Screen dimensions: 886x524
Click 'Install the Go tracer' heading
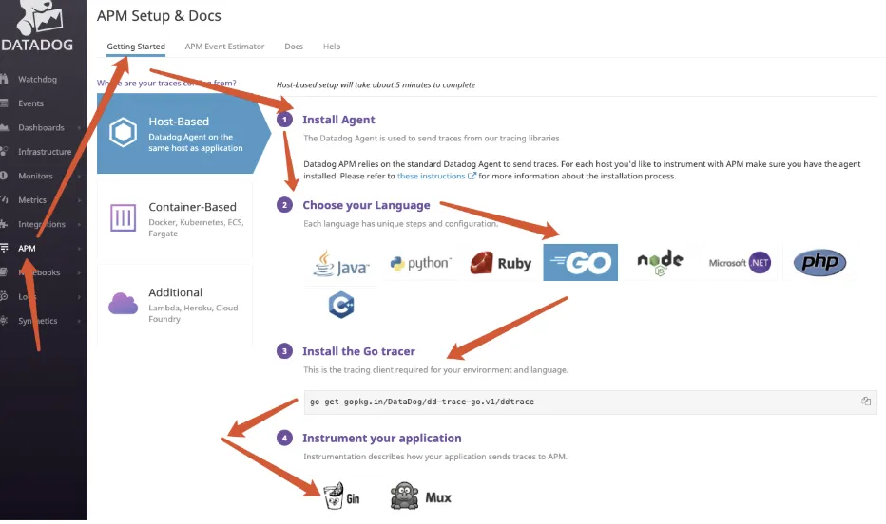coord(358,351)
